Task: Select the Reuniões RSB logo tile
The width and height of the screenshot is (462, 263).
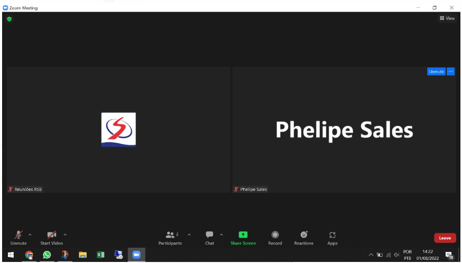Action: (x=118, y=130)
